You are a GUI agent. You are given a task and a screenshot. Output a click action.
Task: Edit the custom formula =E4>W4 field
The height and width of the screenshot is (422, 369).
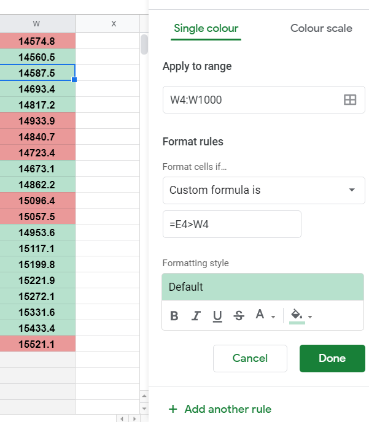pos(231,224)
